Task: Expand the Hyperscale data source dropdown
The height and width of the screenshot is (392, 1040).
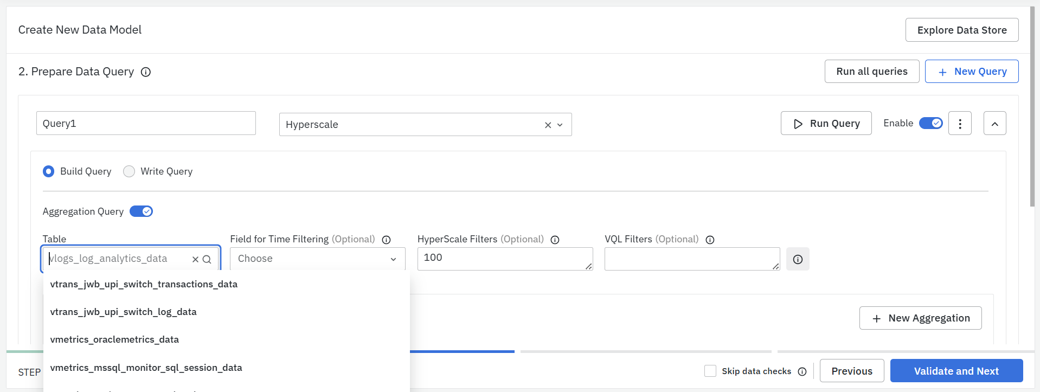Action: tap(560, 125)
